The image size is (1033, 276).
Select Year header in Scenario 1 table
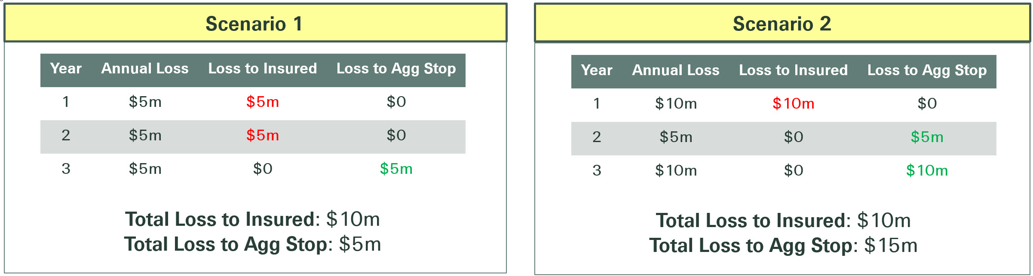point(66,69)
